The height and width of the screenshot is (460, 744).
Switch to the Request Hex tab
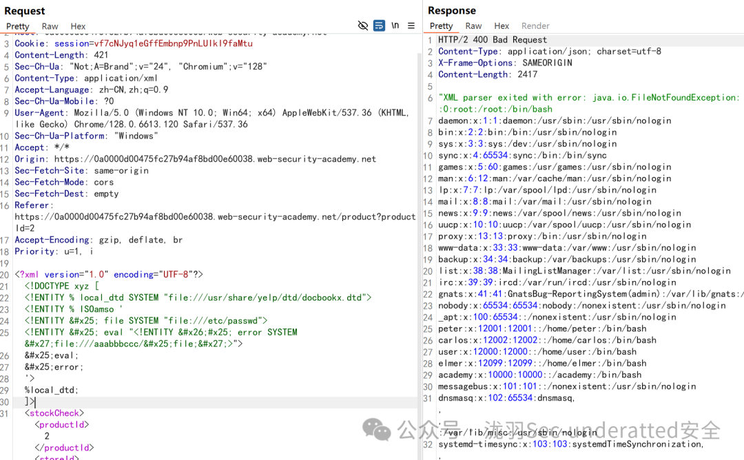click(78, 27)
